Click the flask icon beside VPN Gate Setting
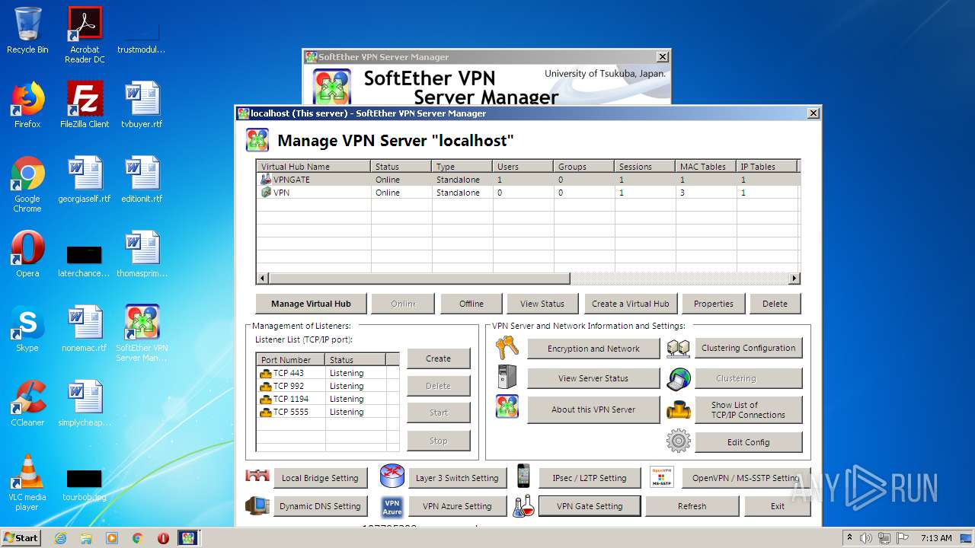 [523, 506]
